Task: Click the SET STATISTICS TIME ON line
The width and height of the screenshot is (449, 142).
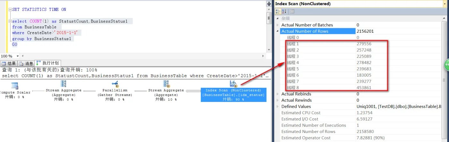Action: pos(39,10)
